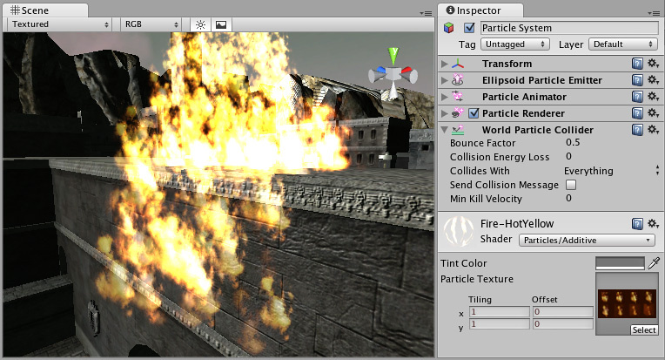Select the Inspector tab

pyautogui.click(x=478, y=10)
